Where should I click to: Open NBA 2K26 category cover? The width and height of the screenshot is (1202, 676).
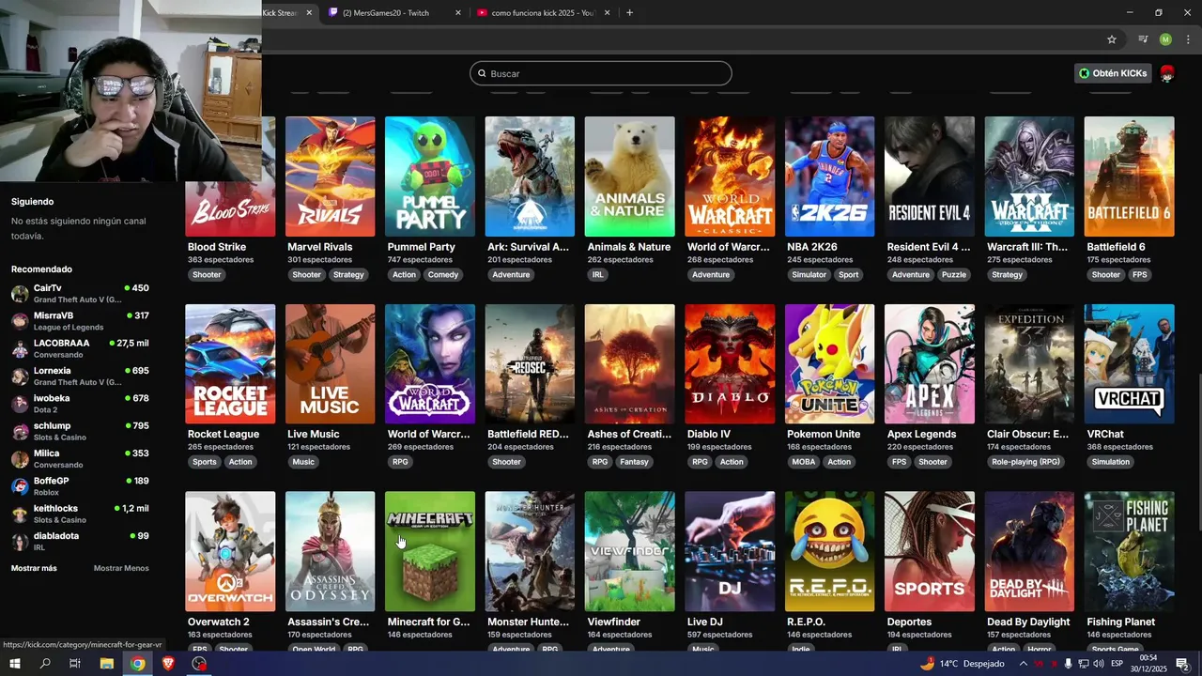(829, 177)
